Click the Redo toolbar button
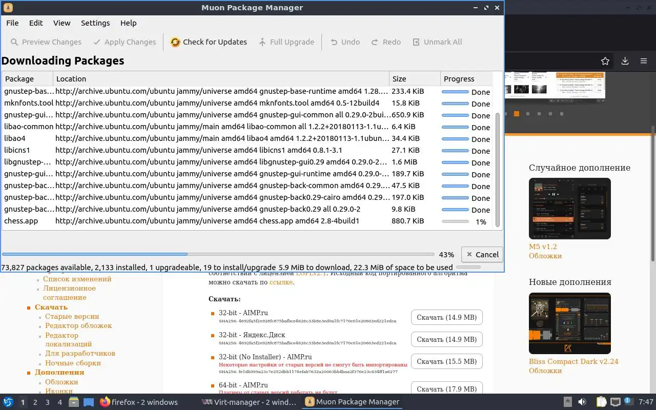The height and width of the screenshot is (410, 656). pos(386,42)
